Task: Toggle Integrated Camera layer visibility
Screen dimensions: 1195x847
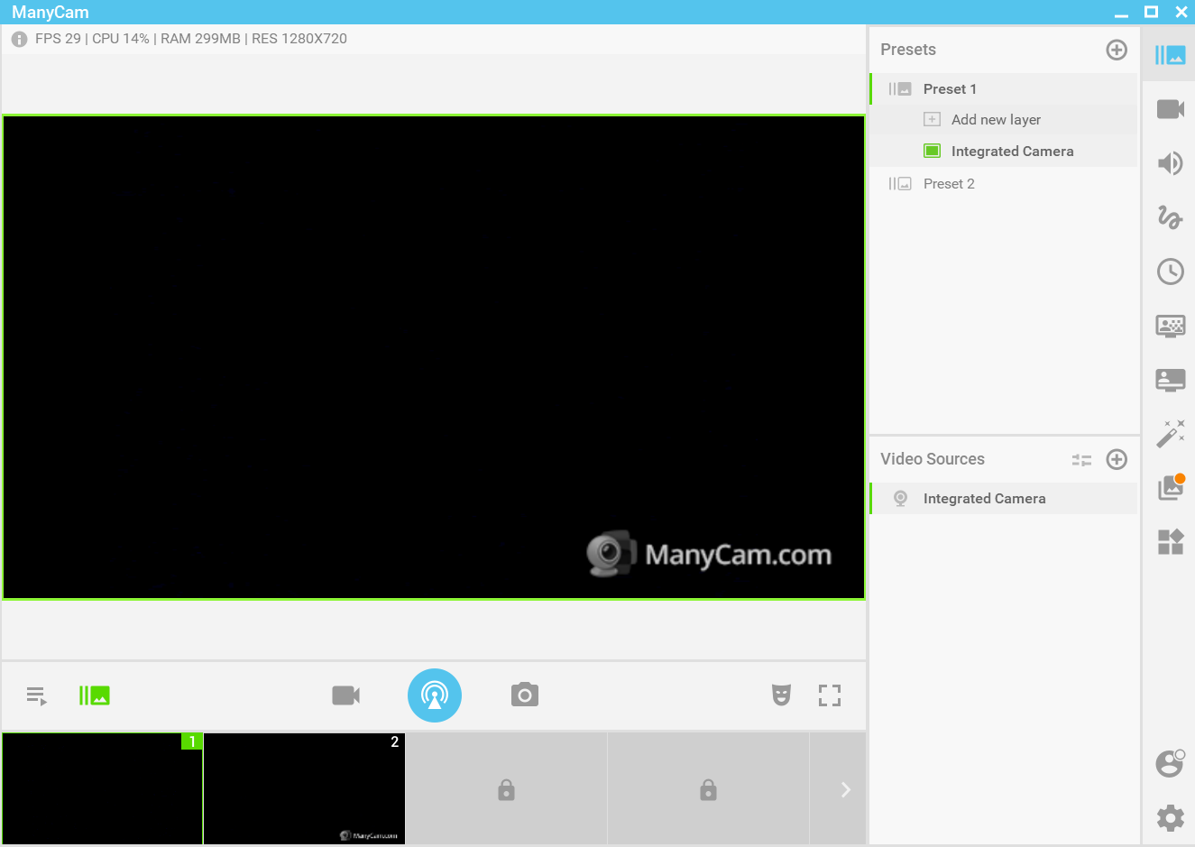Action: click(x=933, y=152)
